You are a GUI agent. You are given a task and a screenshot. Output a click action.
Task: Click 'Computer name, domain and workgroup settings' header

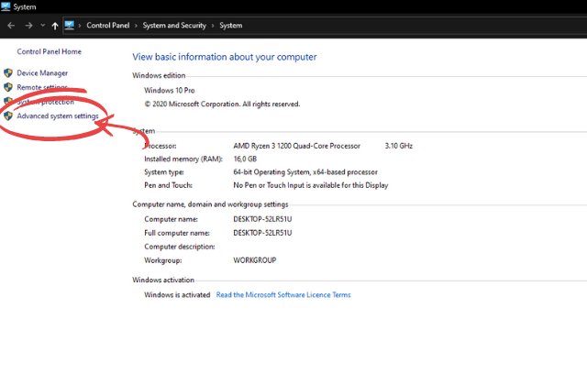tap(210, 204)
